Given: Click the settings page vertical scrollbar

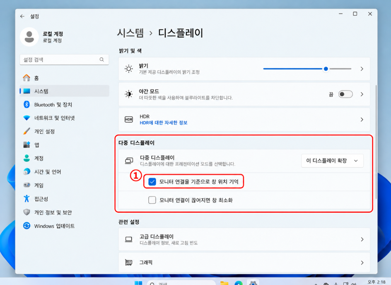Looking at the screenshot, I should [x=376, y=142].
